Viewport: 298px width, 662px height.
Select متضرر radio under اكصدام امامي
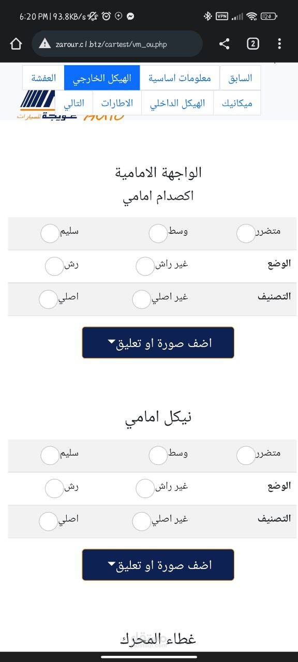(246, 234)
